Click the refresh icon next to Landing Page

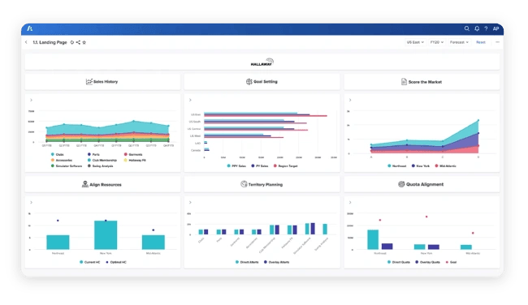pos(71,42)
